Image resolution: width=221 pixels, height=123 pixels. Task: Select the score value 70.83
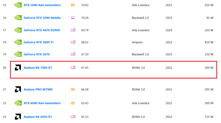tap(85, 5)
